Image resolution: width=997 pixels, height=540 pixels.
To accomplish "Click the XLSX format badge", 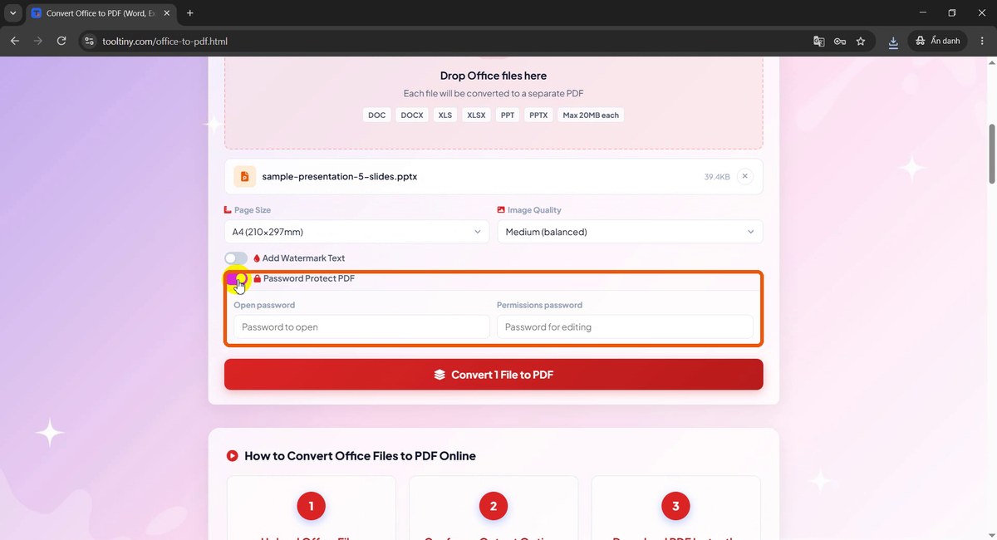I will 476,115.
